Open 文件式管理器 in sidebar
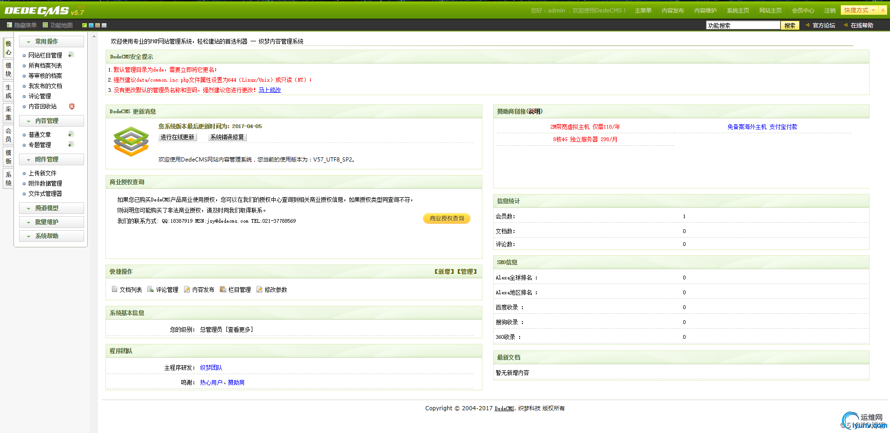 pyautogui.click(x=45, y=194)
